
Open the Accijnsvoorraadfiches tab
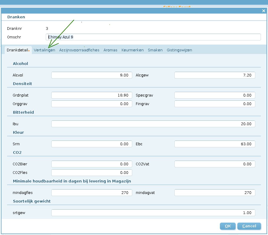(79, 50)
